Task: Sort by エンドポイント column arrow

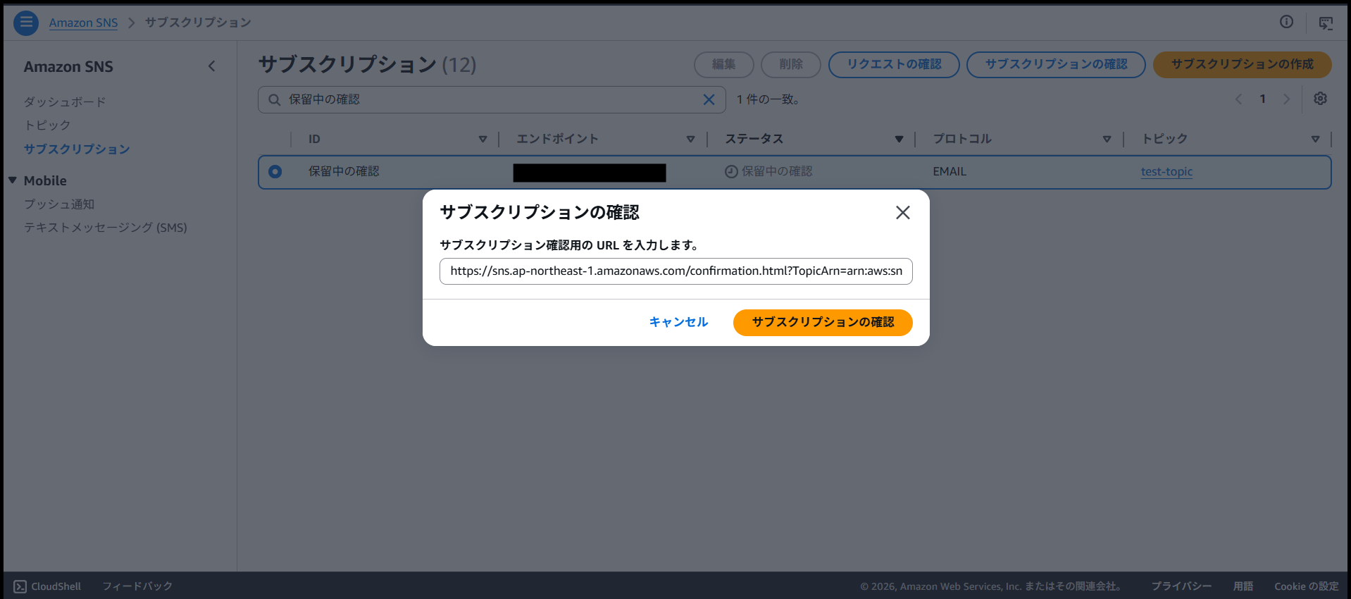Action: click(690, 139)
